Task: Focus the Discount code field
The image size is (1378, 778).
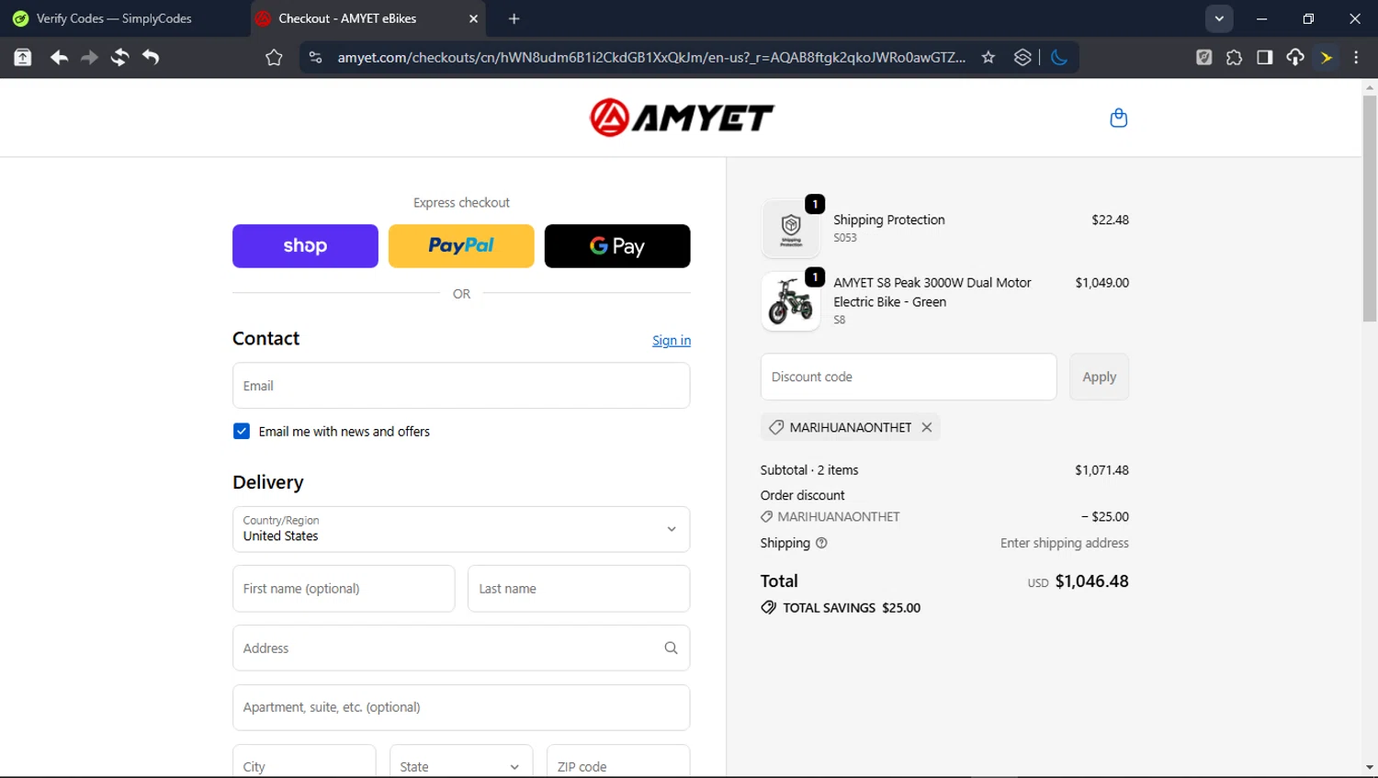Action: click(x=909, y=377)
